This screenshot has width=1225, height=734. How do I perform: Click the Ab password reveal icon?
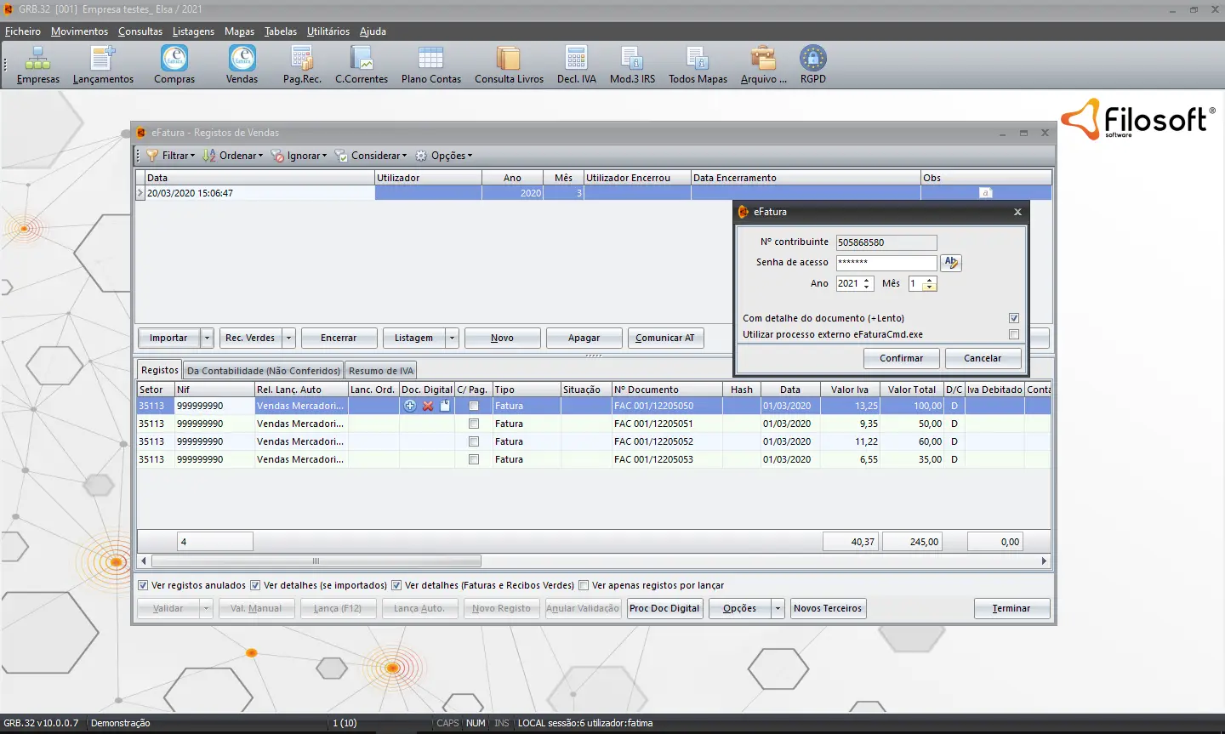point(950,263)
